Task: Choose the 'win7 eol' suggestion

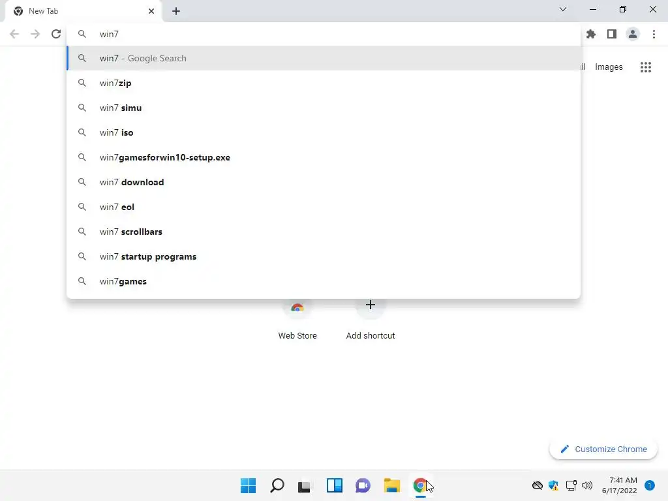Action: point(324,207)
